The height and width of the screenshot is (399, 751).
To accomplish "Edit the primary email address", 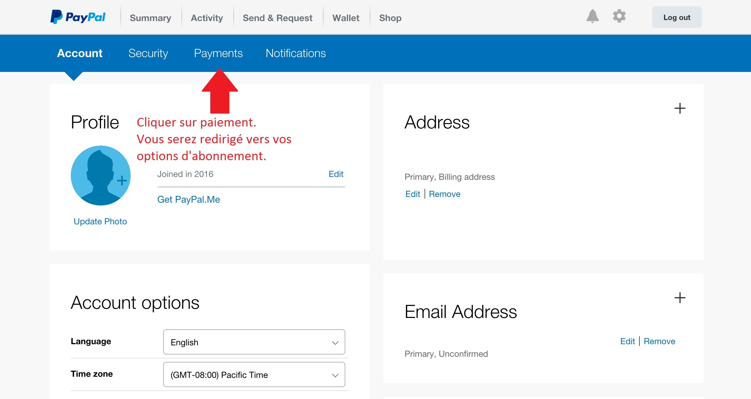I will (627, 341).
